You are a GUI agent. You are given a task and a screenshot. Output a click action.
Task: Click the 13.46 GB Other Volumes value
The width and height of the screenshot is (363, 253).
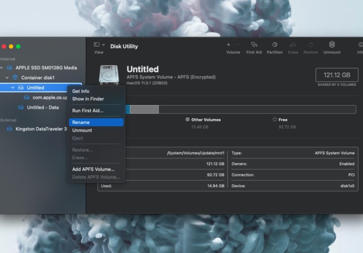[x=200, y=127]
